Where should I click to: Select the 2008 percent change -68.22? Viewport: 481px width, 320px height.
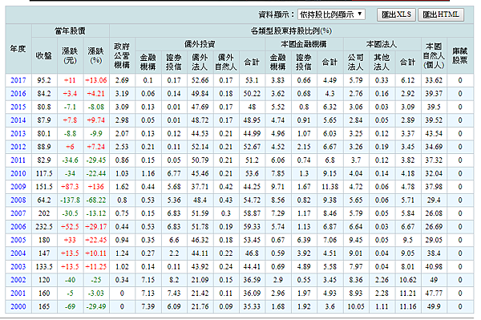[96, 201]
